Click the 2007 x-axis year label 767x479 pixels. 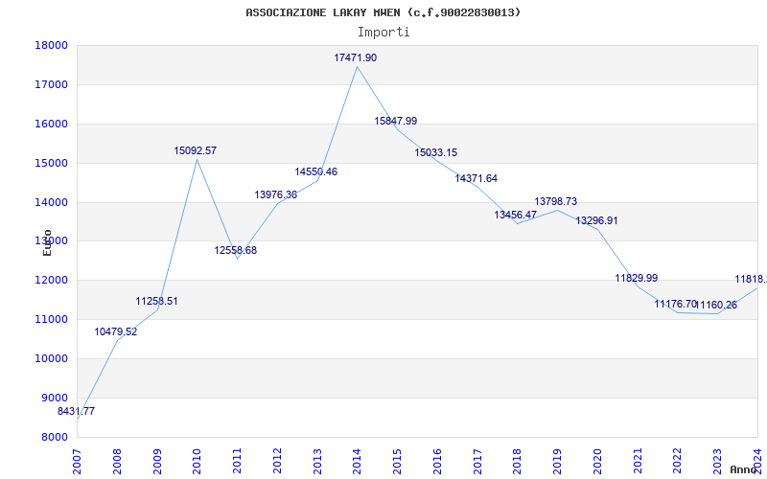[x=77, y=462]
